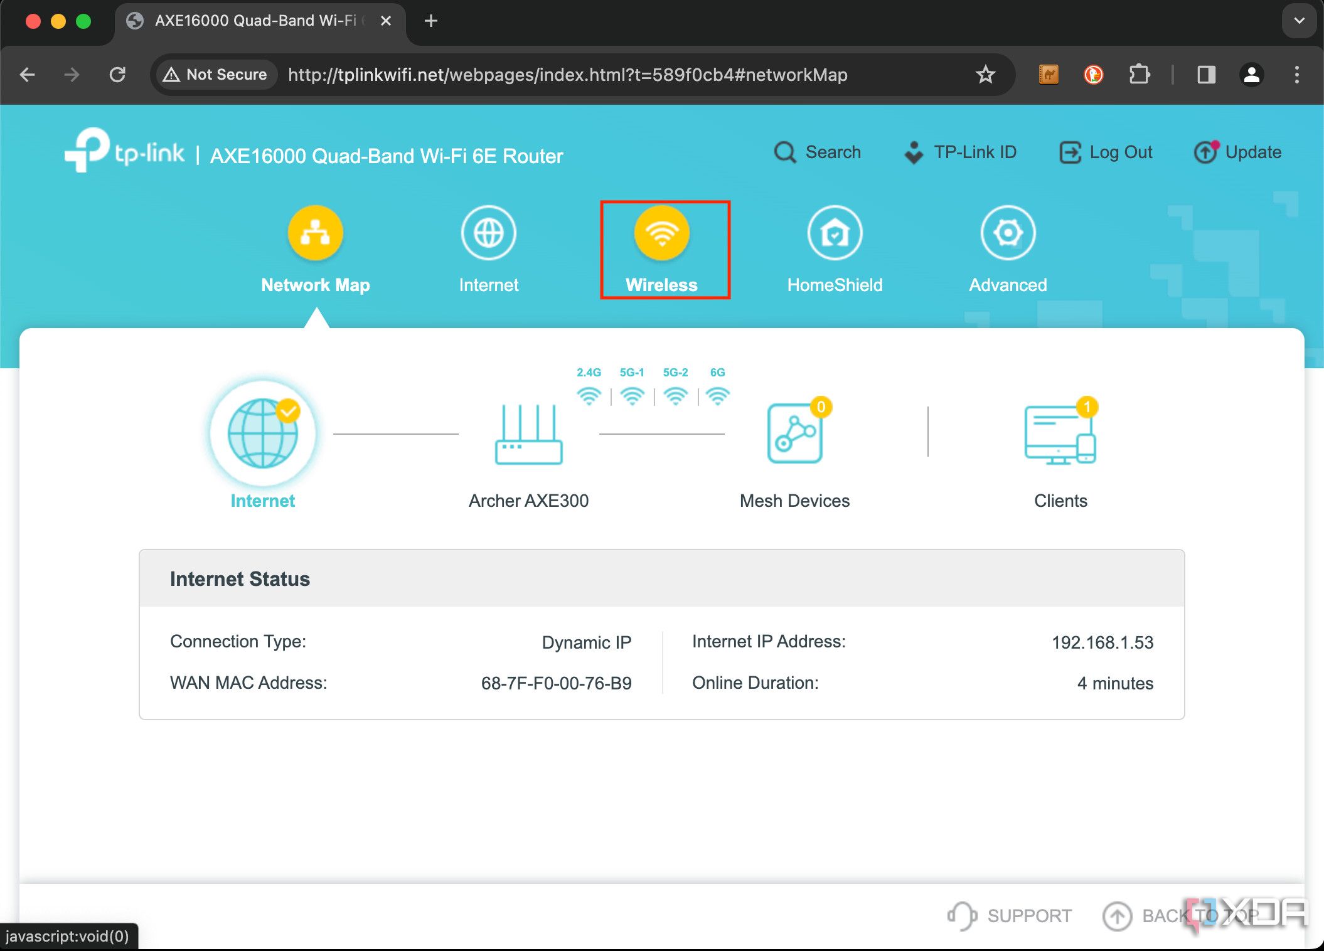The width and height of the screenshot is (1324, 951).
Task: Open the HomeShield icon
Action: pos(835,233)
